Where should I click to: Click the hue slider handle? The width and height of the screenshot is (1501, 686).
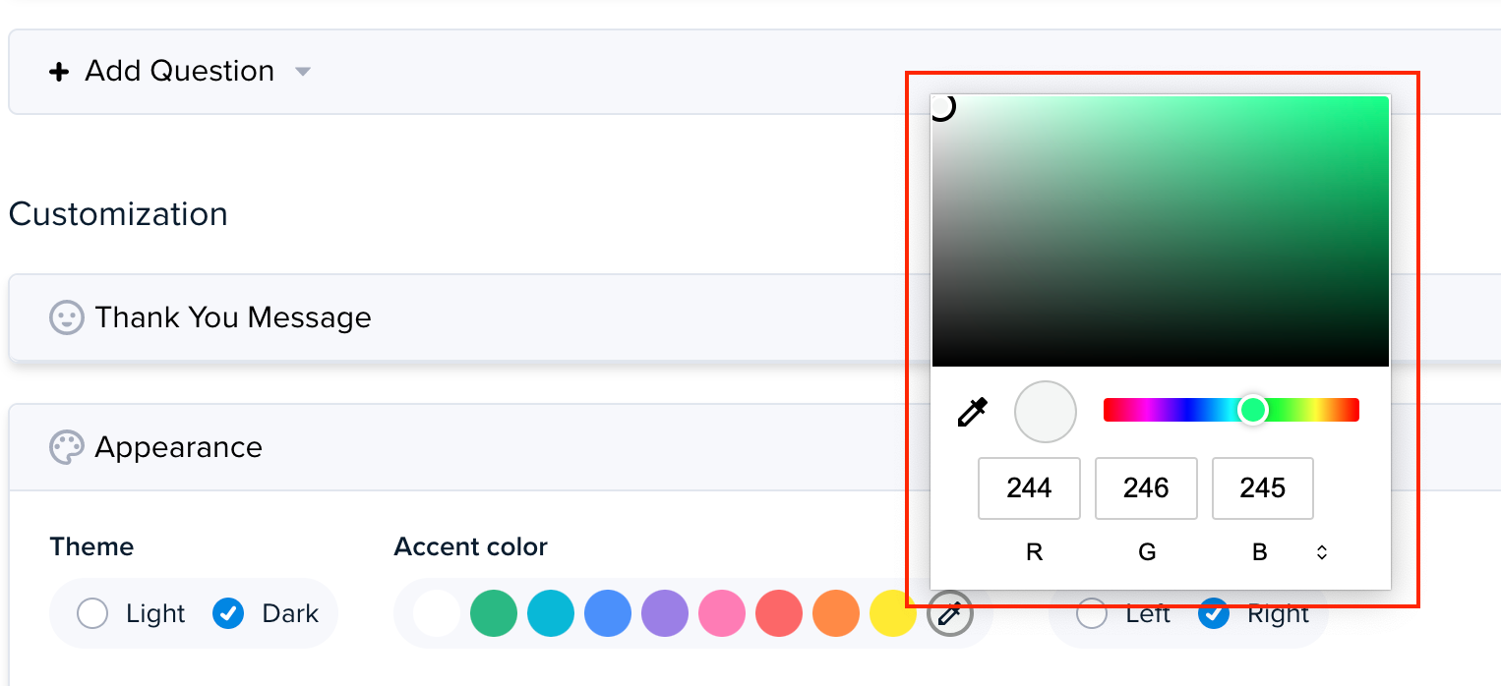point(1252,410)
